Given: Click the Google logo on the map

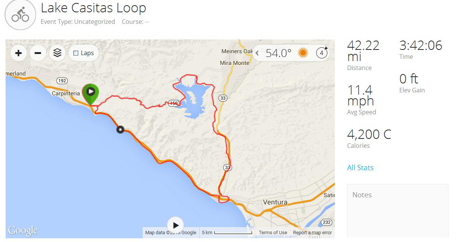Looking at the screenshot, I should click(23, 231).
